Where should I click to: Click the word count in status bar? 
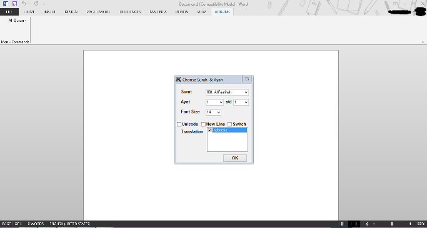pyautogui.click(x=36, y=224)
